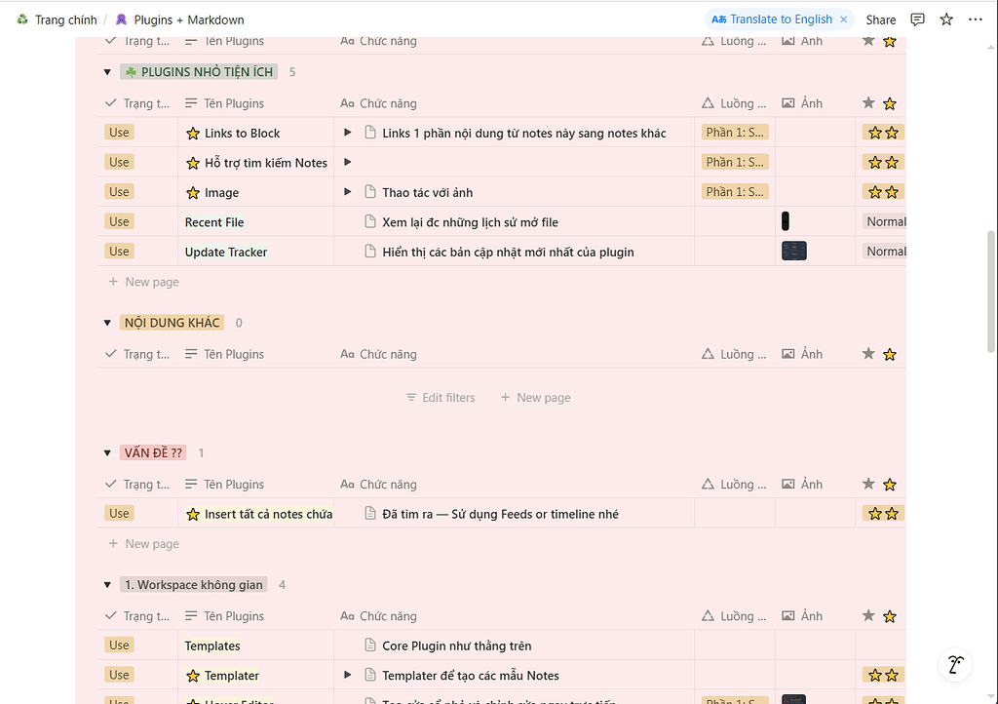The width and height of the screenshot is (998, 704).
Task: Expand the "Hỗ trợ tìm kiếm Notes" row
Action: (348, 162)
